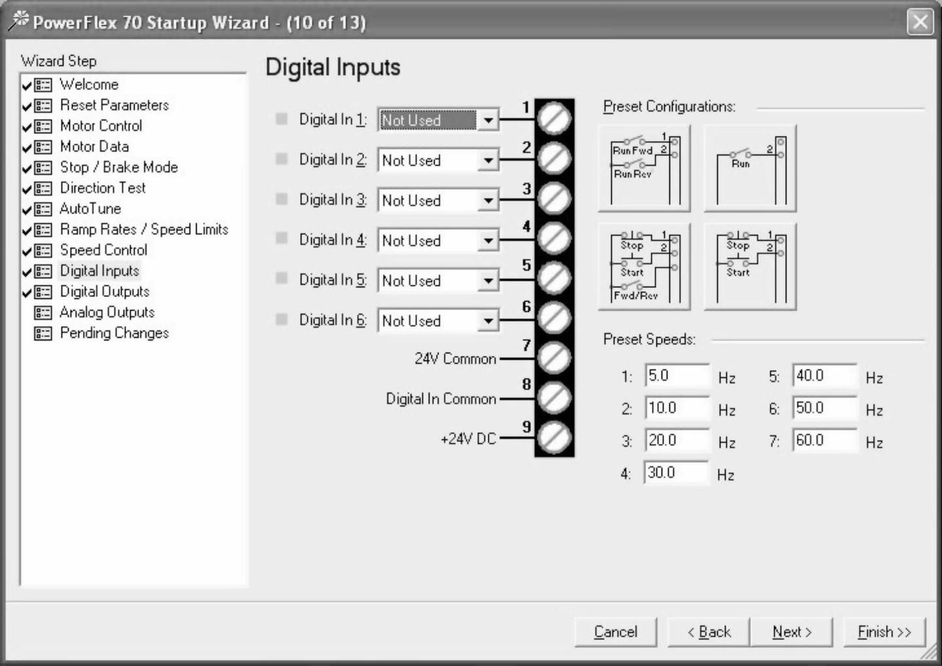Open the Direction Test step
This screenshot has height=666, width=942.
(103, 188)
